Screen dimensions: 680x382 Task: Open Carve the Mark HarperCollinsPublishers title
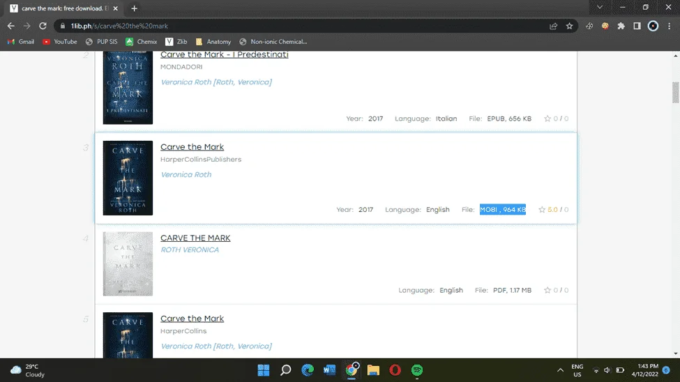[192, 147]
